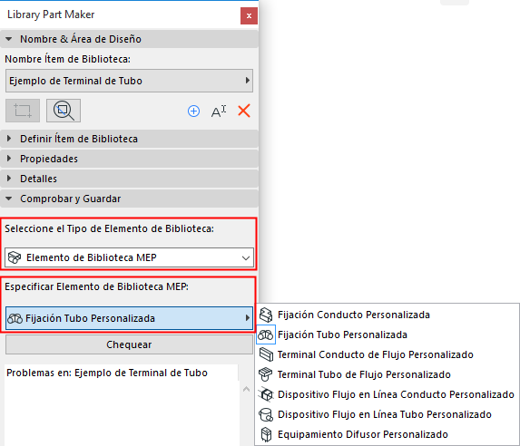Click the Chequear button
This screenshot has width=520, height=446.
130,344
